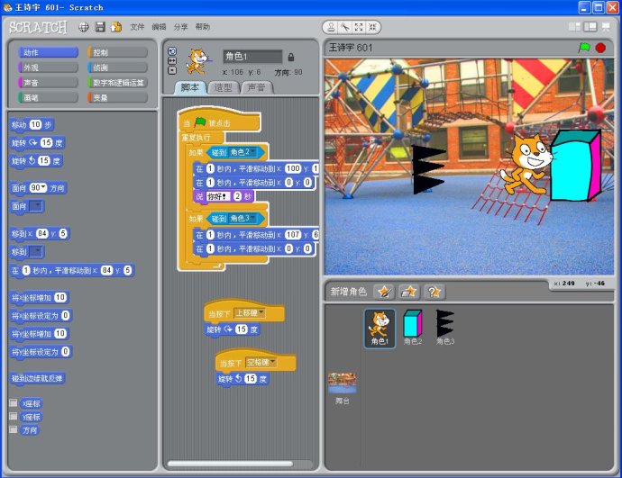Select 角色1 cat sprite thumbnail
This screenshot has height=478, width=622.
[380, 329]
